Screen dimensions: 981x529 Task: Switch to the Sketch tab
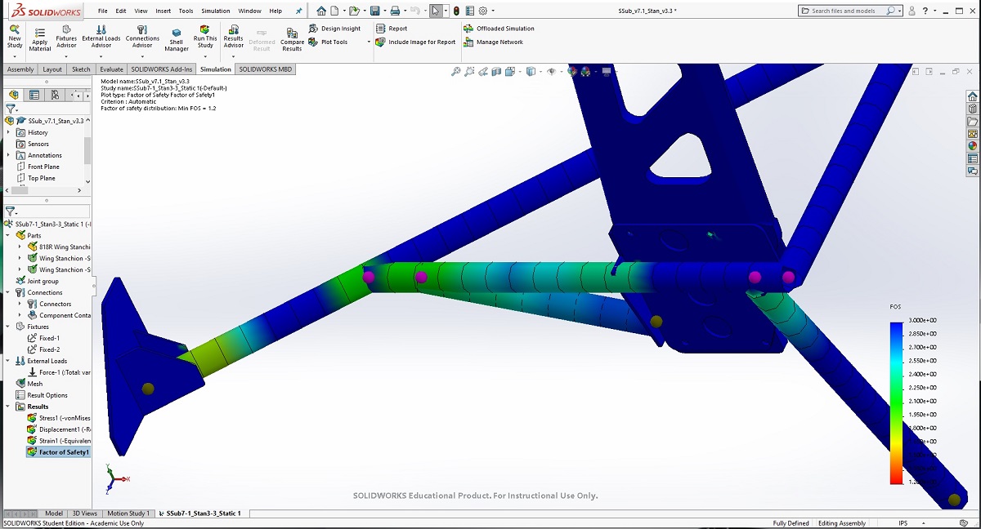click(81, 69)
